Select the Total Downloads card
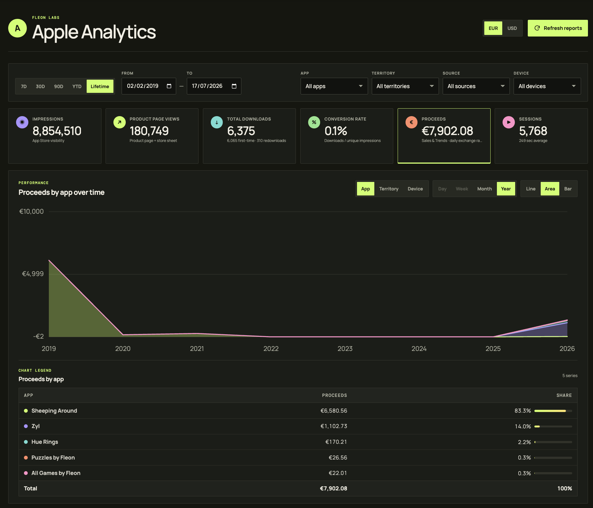Viewport: 593px width, 508px height. point(249,136)
